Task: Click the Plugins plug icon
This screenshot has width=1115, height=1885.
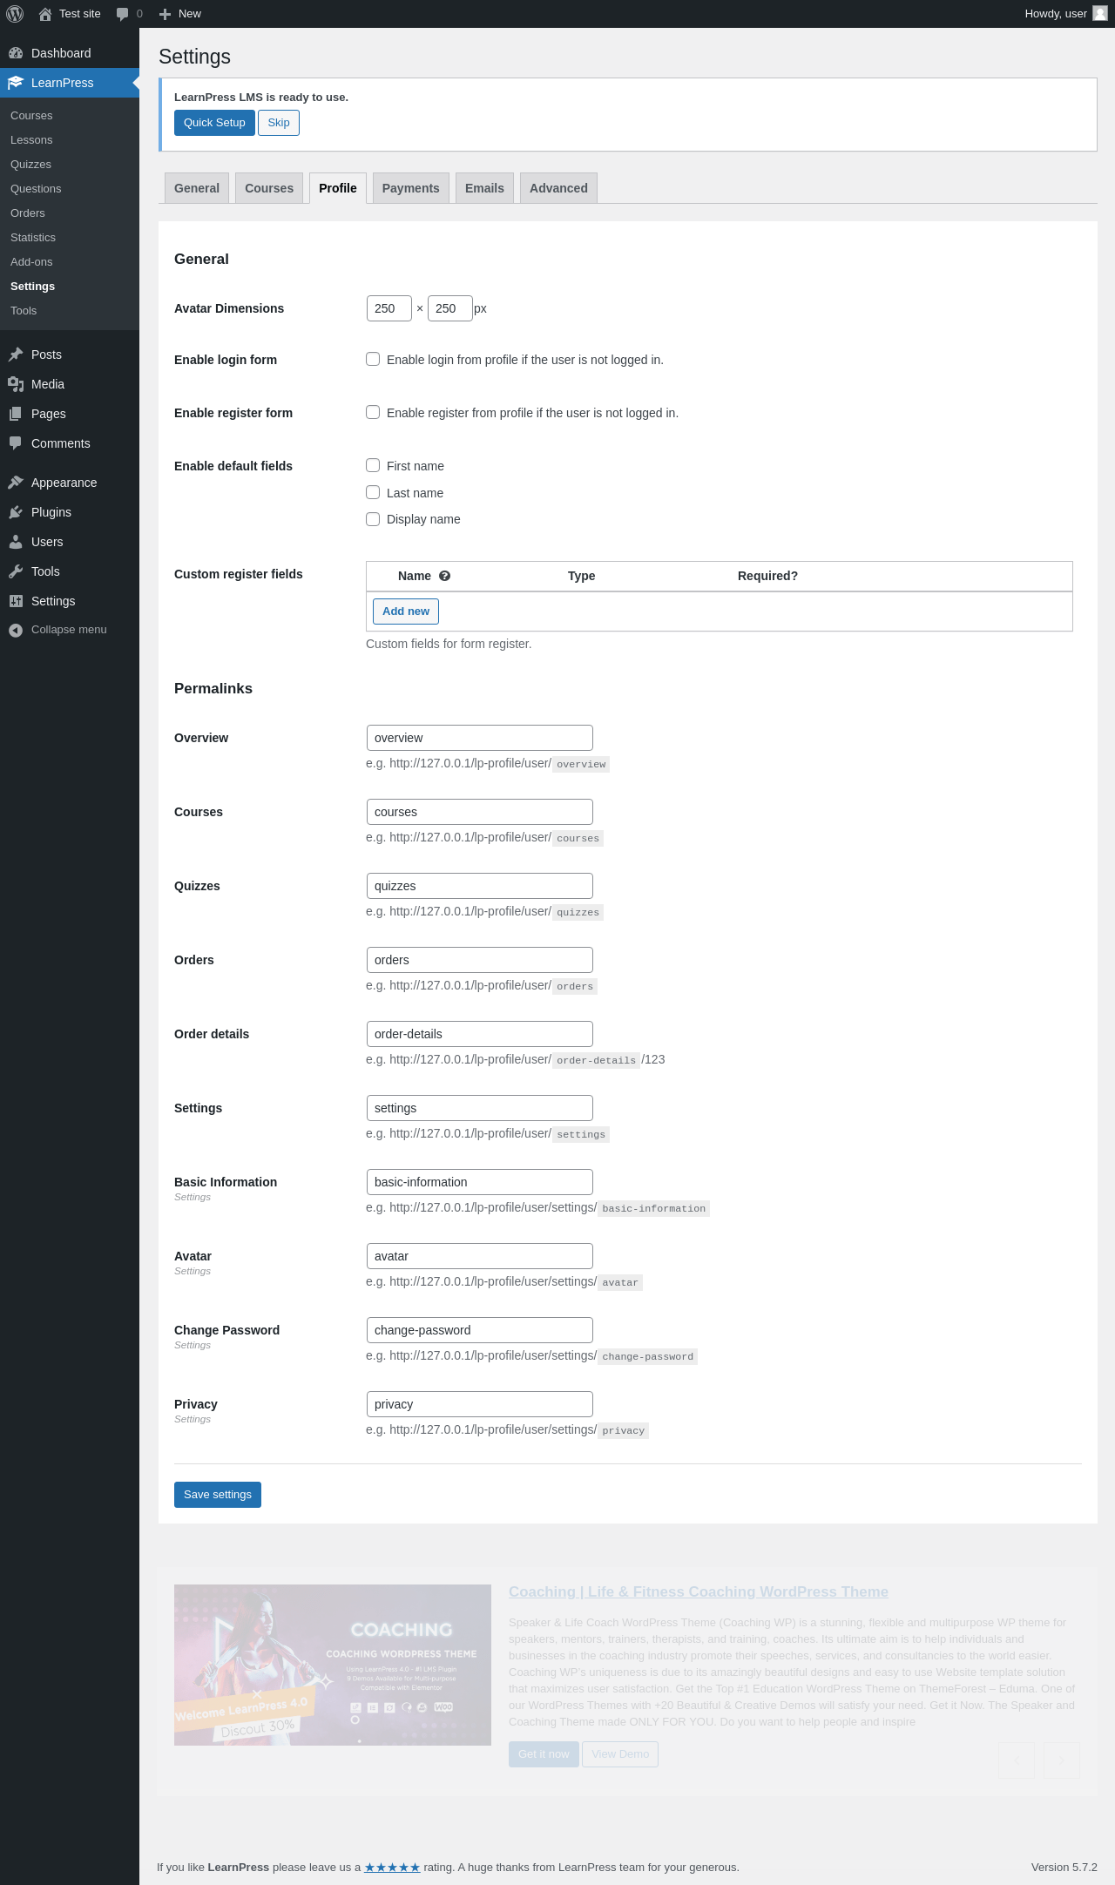Action: [x=16, y=512]
